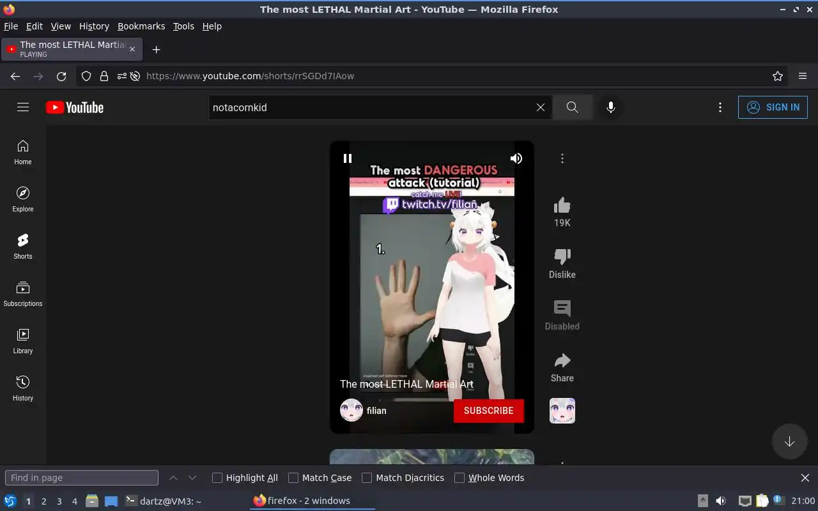Open the next Short thumbnail below

pos(432,457)
